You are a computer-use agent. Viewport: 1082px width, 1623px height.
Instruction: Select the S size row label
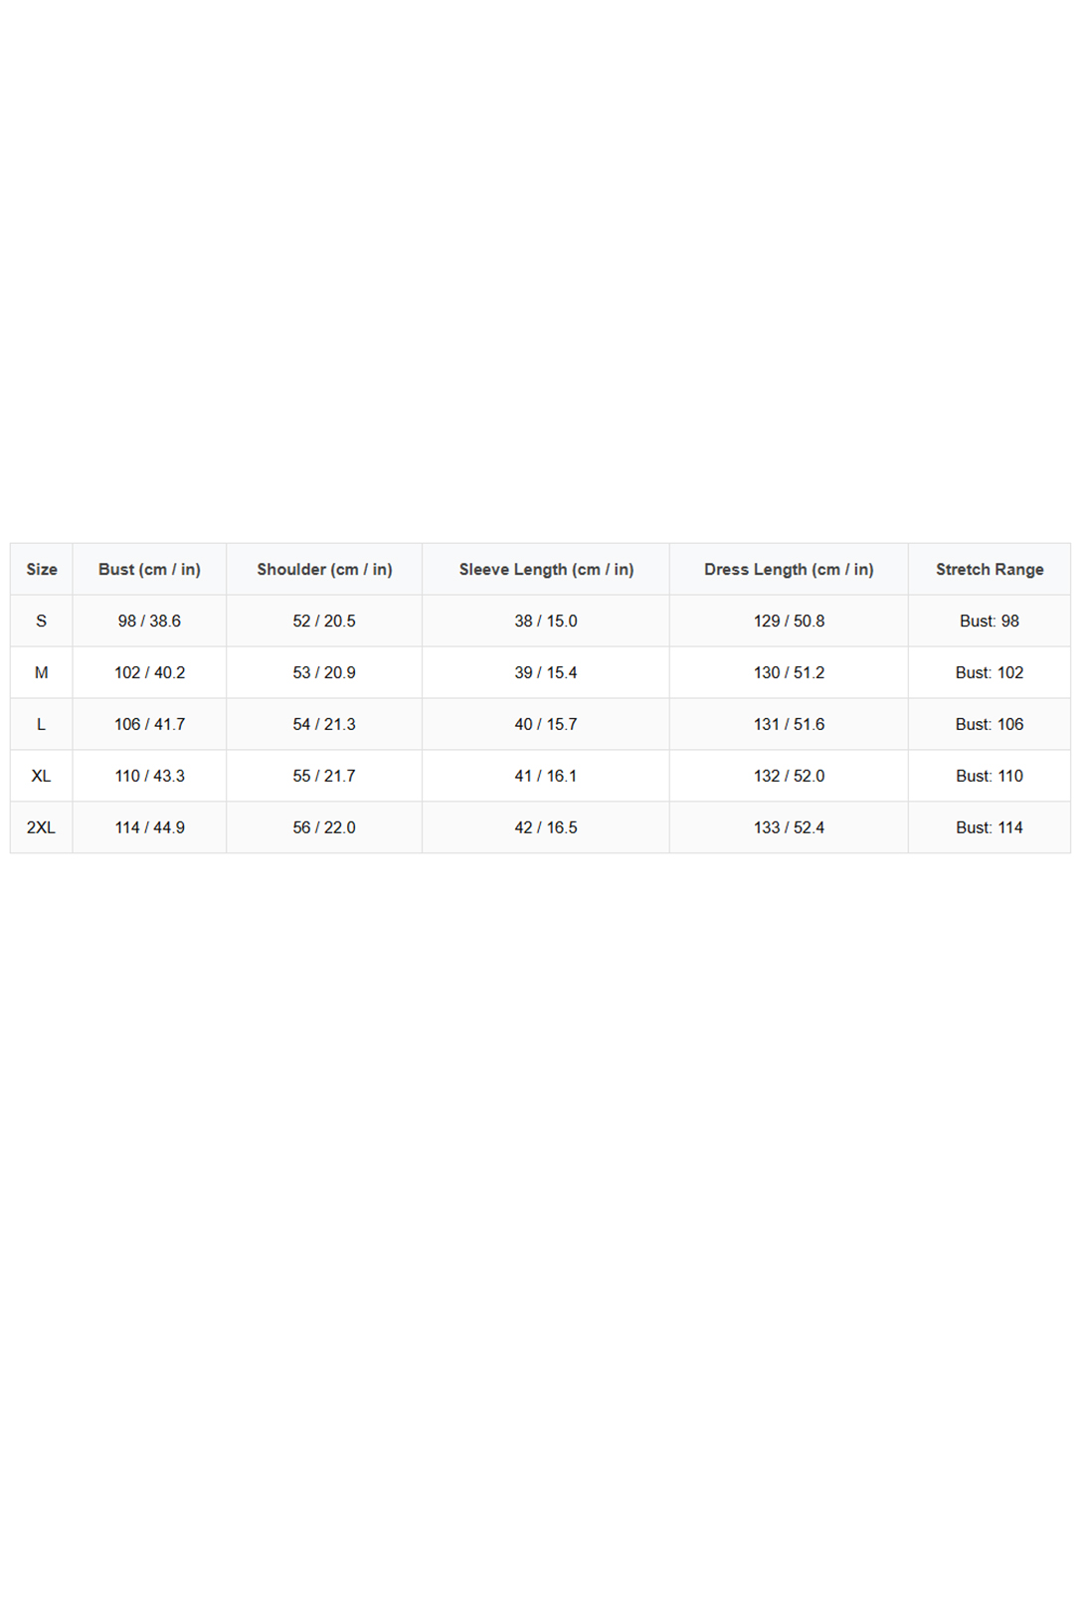click(x=42, y=622)
